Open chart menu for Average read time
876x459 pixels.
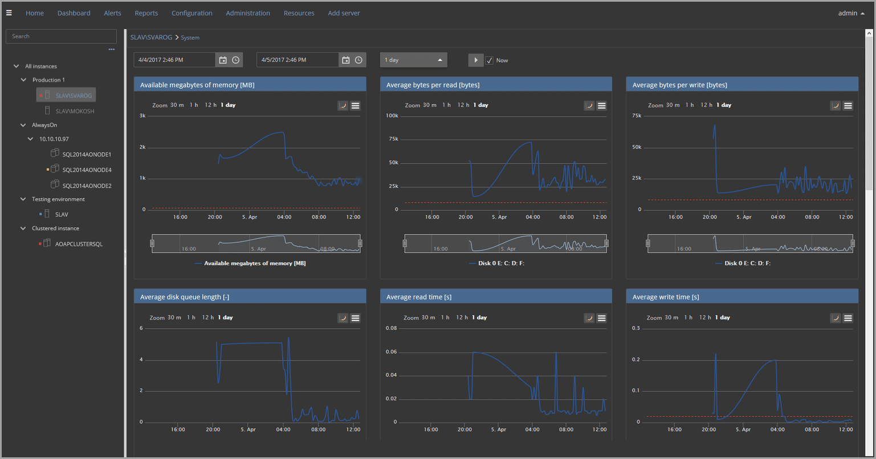[602, 318]
